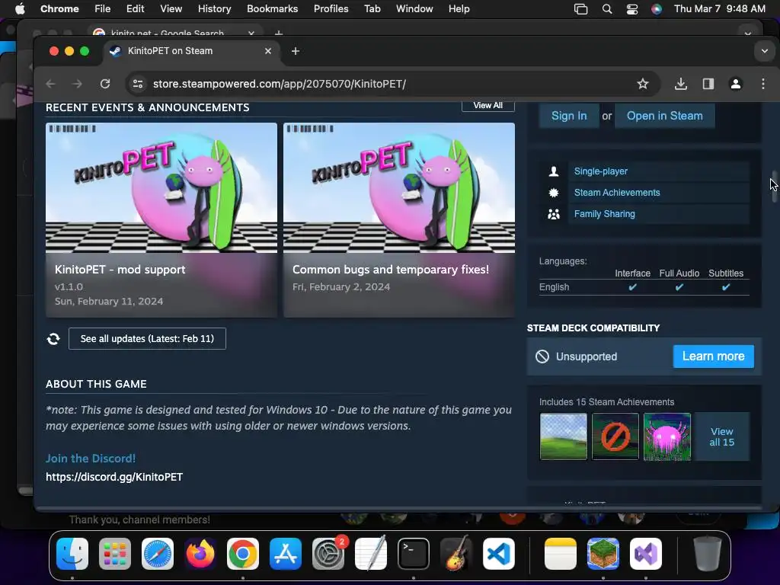Screen dimensions: 780x585
Task: Open Launchpad from the Dock
Action: [115, 554]
